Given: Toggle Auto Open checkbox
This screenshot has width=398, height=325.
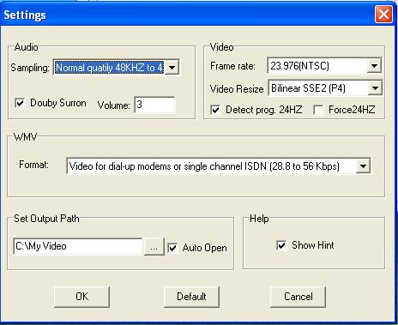Looking at the screenshot, I should pyautogui.click(x=172, y=248).
